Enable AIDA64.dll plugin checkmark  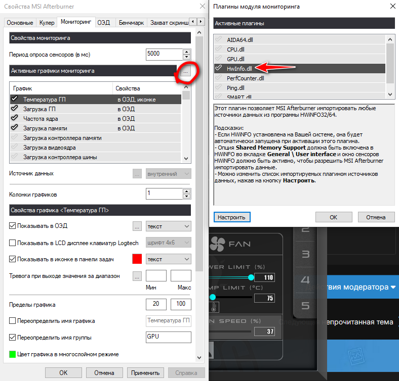[x=218, y=39]
